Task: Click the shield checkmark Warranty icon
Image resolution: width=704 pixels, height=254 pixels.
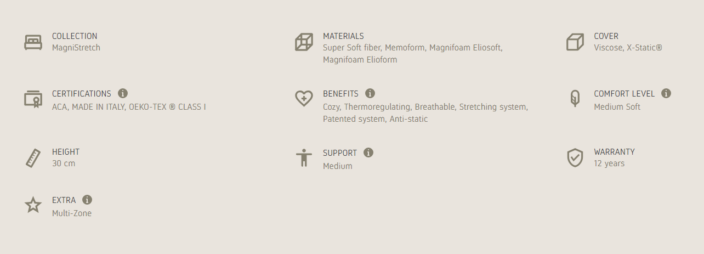Action: point(575,158)
